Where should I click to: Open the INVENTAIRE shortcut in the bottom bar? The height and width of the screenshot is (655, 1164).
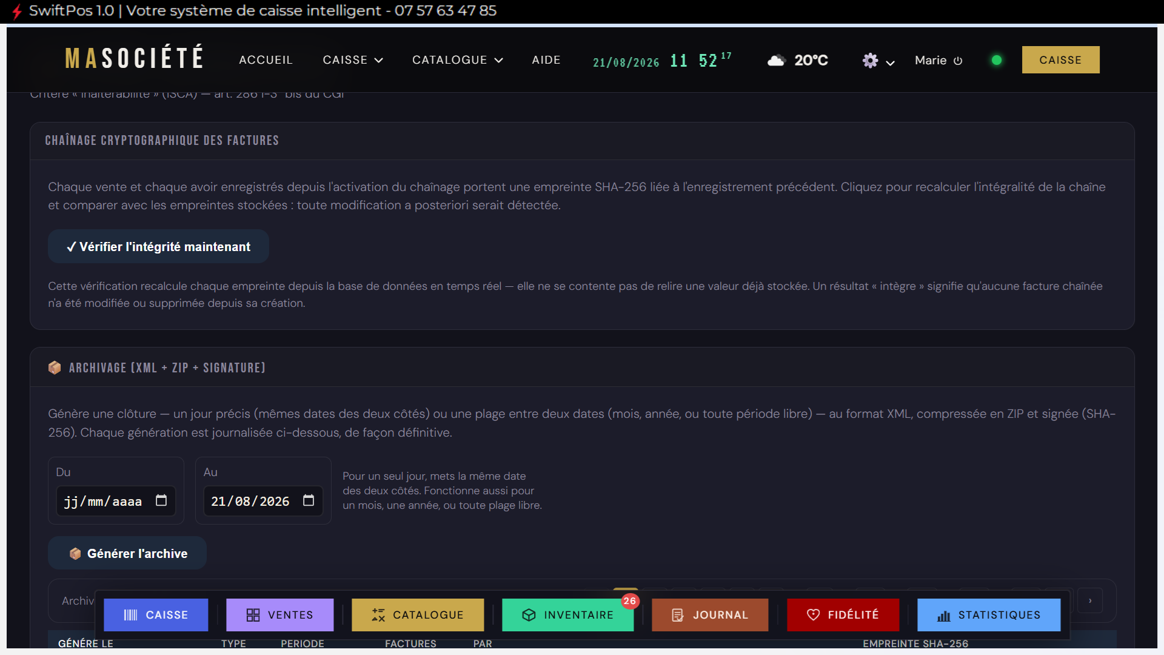pyautogui.click(x=568, y=615)
